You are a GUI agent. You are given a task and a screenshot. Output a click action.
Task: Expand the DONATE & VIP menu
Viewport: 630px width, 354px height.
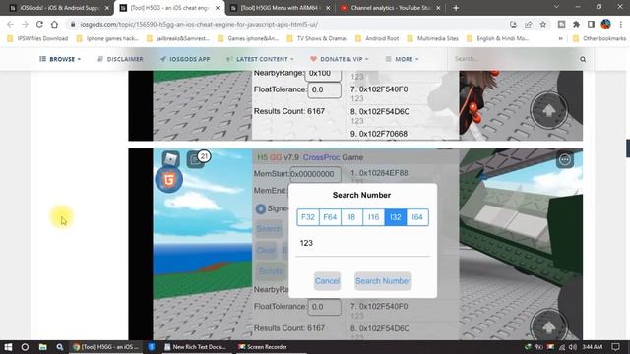(340, 59)
